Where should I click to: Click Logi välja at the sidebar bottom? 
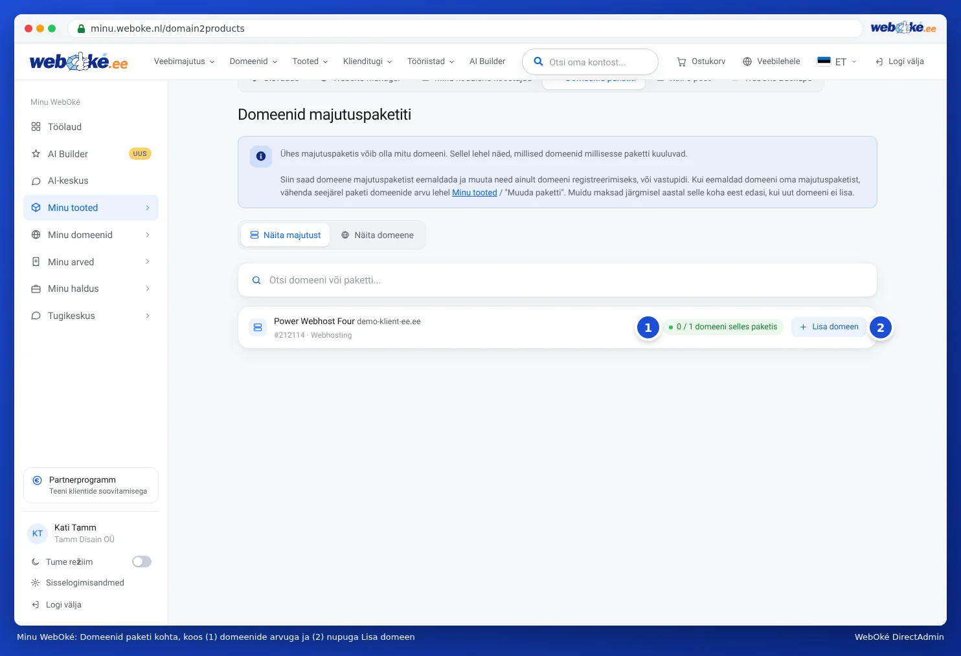click(56, 605)
